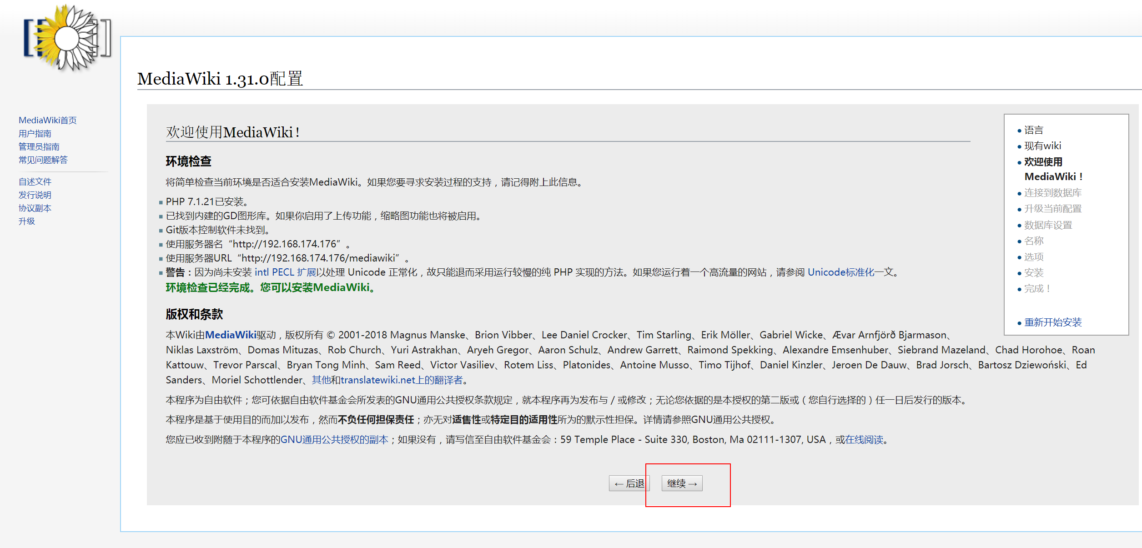Viewport: 1142px width, 548px height.
Task: Open the 协议副本 link
Action: (35, 208)
